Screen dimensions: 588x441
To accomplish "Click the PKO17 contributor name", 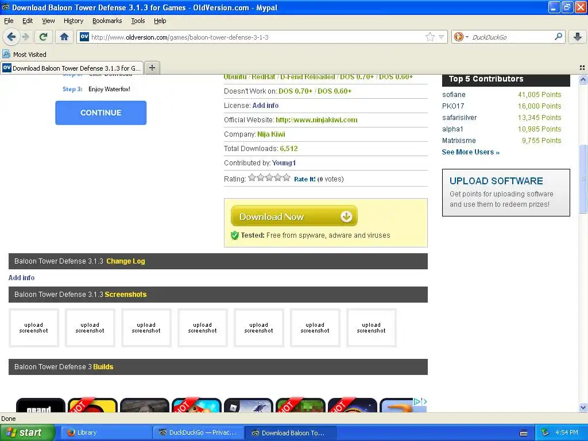I will point(453,106).
